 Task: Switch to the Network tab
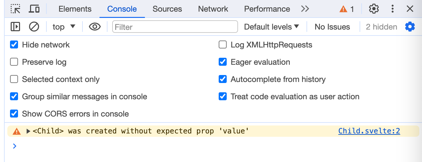point(213,9)
